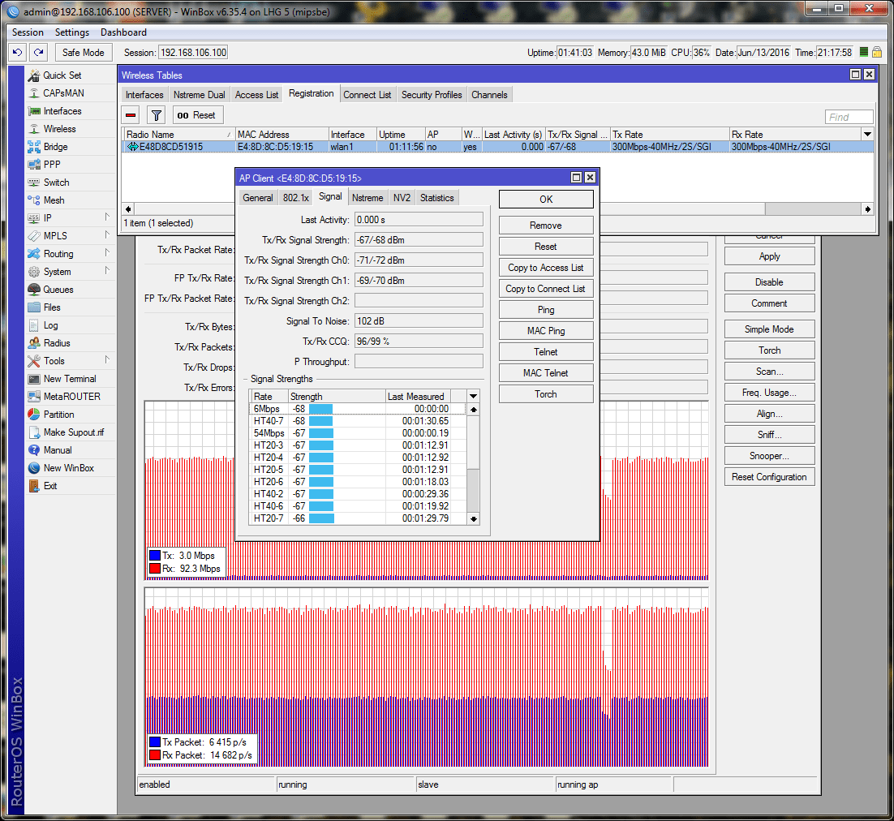Viewport: 894px width, 821px height.
Task: Click the red minus remove icon
Action: tap(131, 115)
